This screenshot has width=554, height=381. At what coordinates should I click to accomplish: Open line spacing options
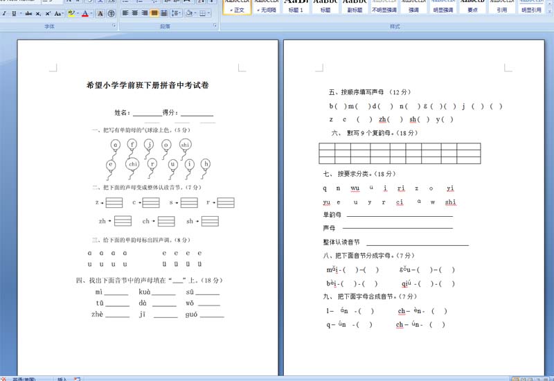pos(176,13)
